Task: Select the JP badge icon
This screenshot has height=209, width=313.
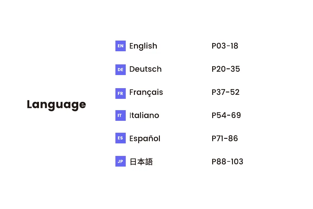Action: [120, 161]
